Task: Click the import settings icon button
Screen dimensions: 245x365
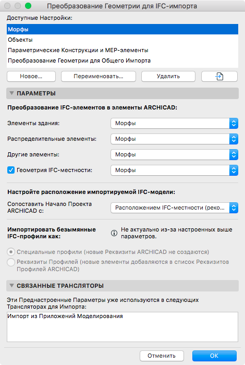Action: (x=219, y=76)
